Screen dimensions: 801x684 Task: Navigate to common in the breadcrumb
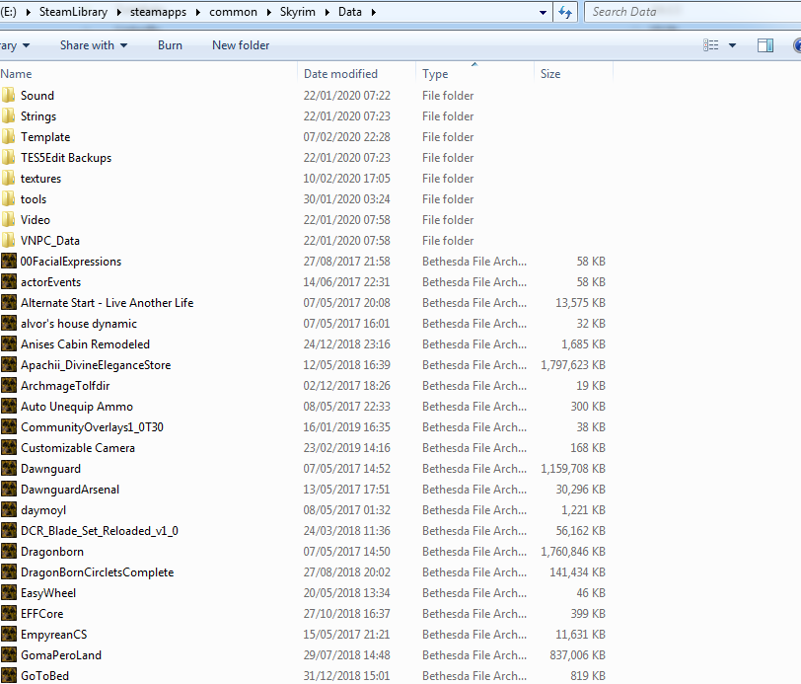coord(233,12)
